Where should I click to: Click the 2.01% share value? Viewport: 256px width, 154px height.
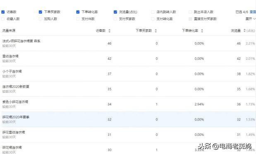(250, 59)
